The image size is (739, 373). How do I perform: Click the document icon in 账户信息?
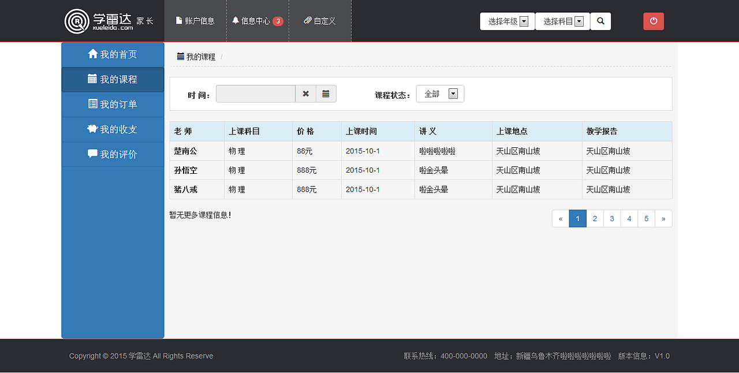coord(179,20)
